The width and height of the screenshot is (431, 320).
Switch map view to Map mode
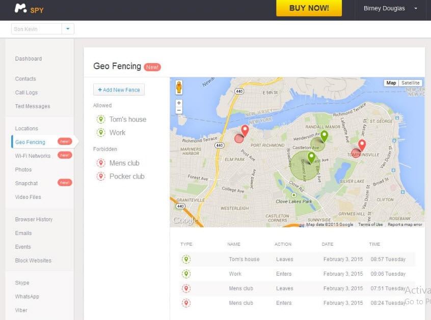click(391, 83)
